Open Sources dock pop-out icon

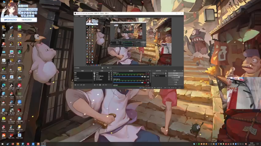tap(111, 71)
